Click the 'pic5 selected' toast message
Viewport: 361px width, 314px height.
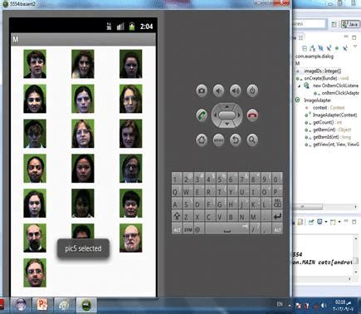83,248
